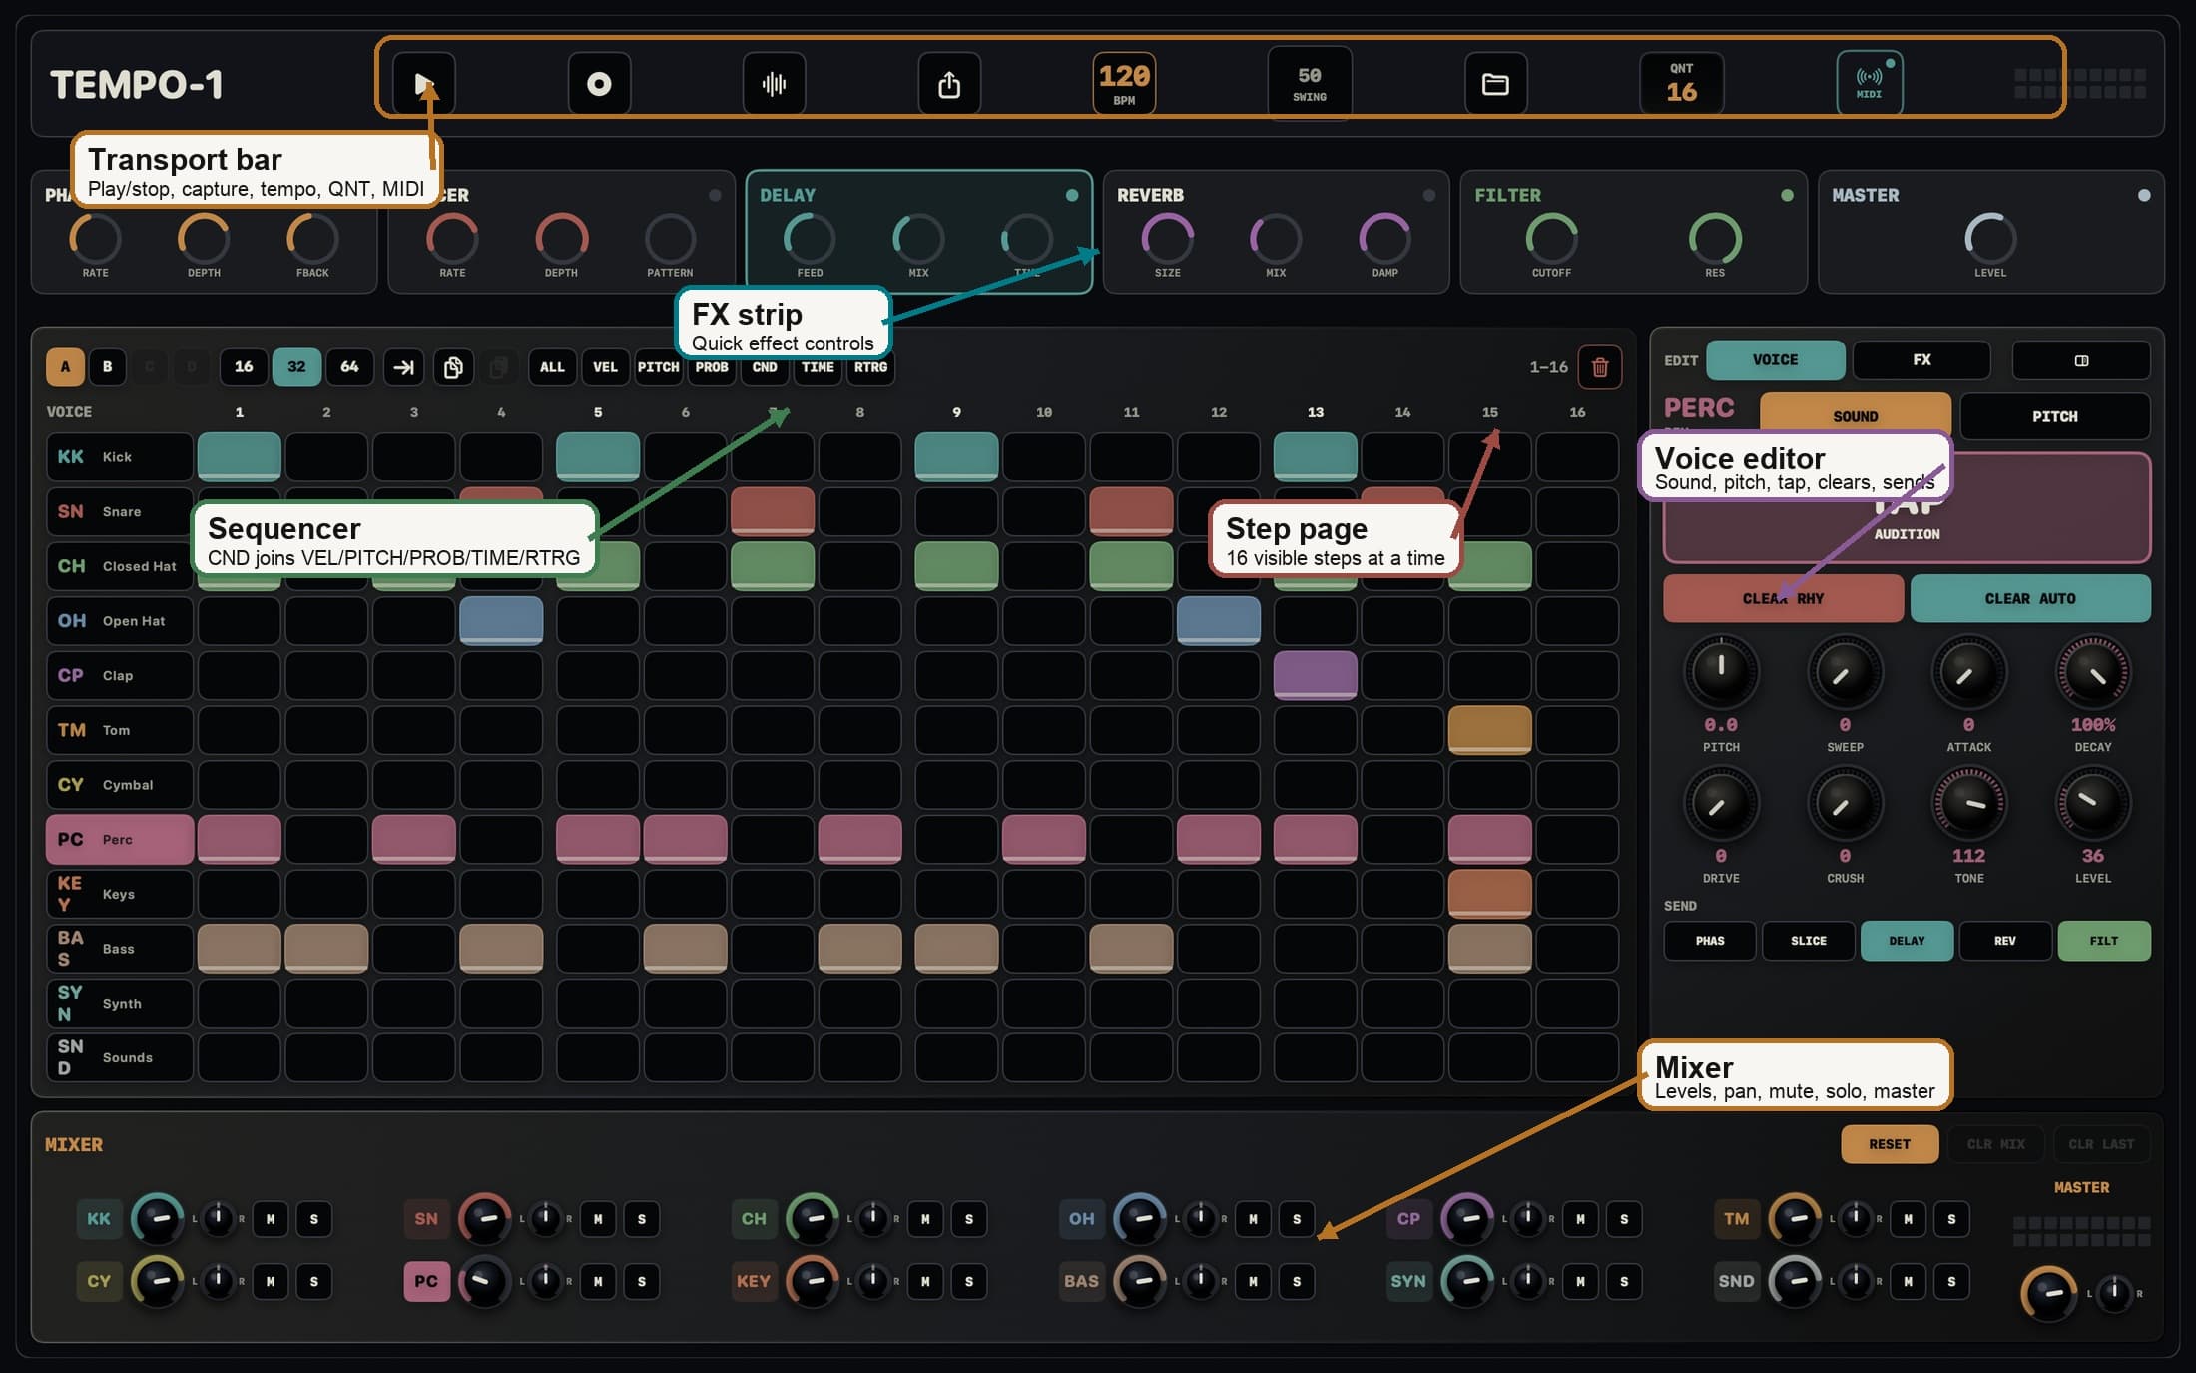Click the DECAY knob showing 100%

pos(2093,672)
